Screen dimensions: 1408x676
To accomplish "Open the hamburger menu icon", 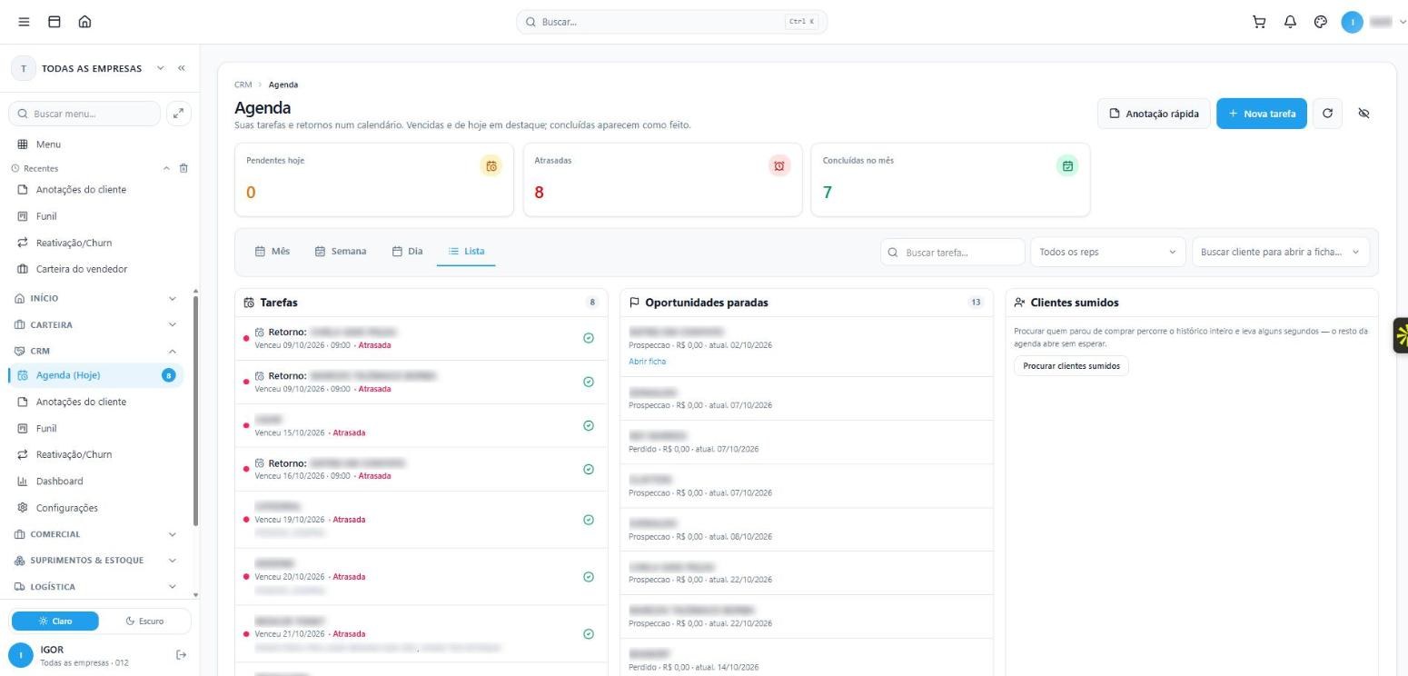I will click(x=25, y=22).
